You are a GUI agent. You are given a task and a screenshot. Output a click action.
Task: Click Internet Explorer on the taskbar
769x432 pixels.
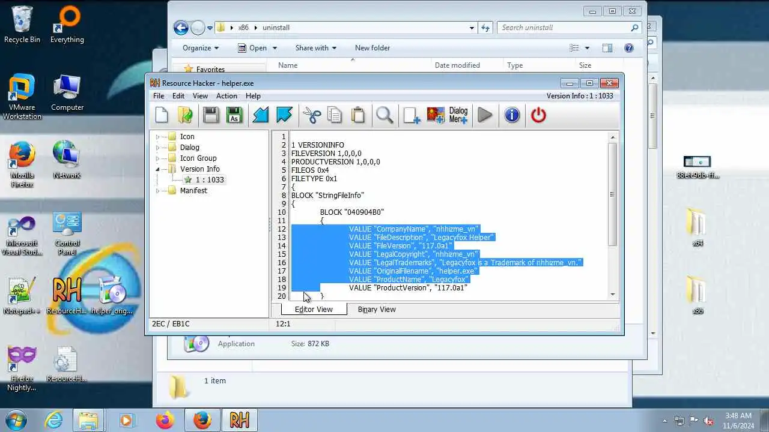(x=54, y=420)
